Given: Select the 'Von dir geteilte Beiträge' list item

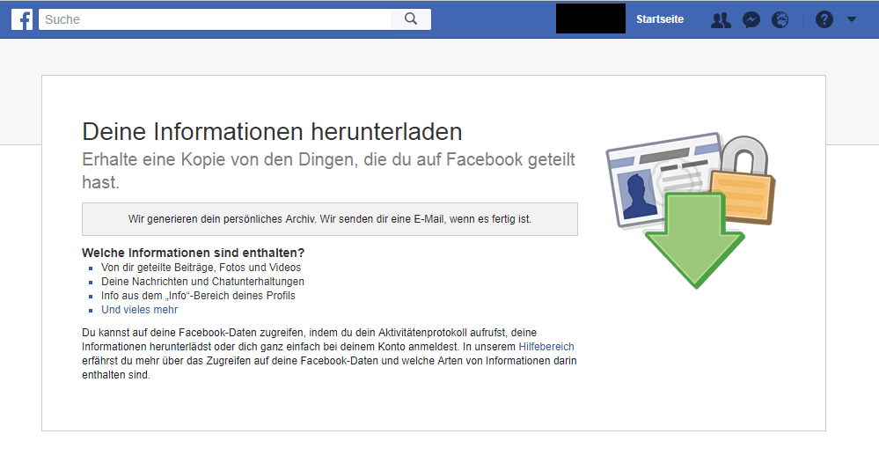Looking at the screenshot, I should coord(201,268).
